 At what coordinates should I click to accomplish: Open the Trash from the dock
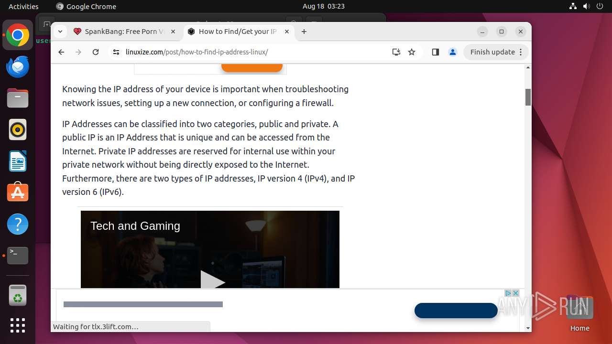(x=18, y=295)
